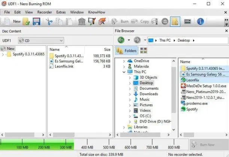The image size is (229, 157).
Task: Expand the Spotify 0.3.11.43065 folder in disc tree
Action: point(3,55)
